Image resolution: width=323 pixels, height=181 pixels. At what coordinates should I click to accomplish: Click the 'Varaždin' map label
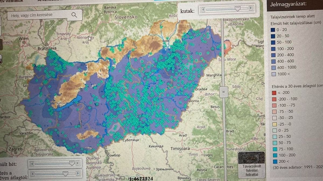pos(26,133)
